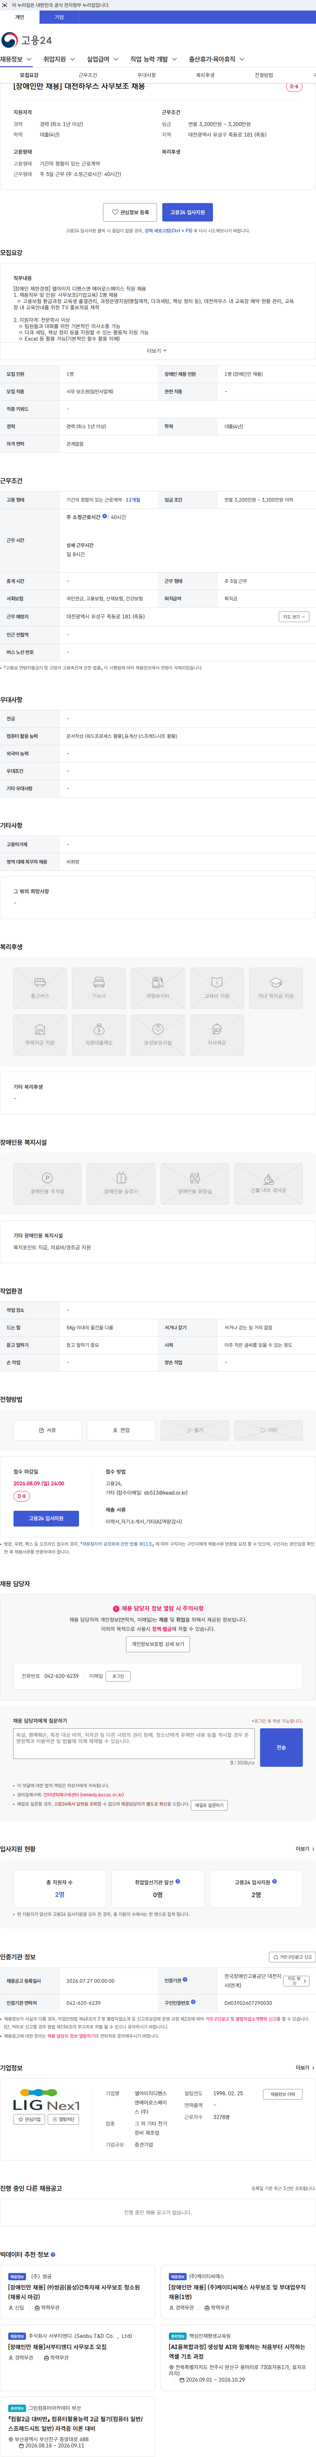Screen dimensions: 316x2457
Task: Click the info icon beside 주 소정근로시간
Action: [x=105, y=516]
